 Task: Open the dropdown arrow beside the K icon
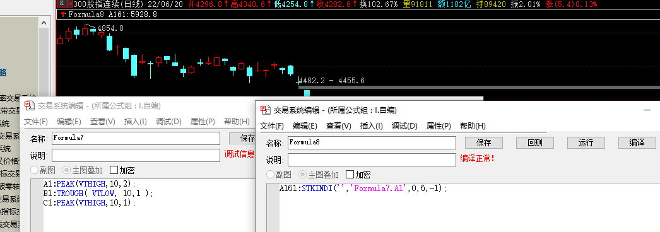[70, 4]
